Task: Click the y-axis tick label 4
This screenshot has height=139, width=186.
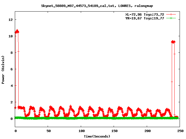Action: point(12,86)
